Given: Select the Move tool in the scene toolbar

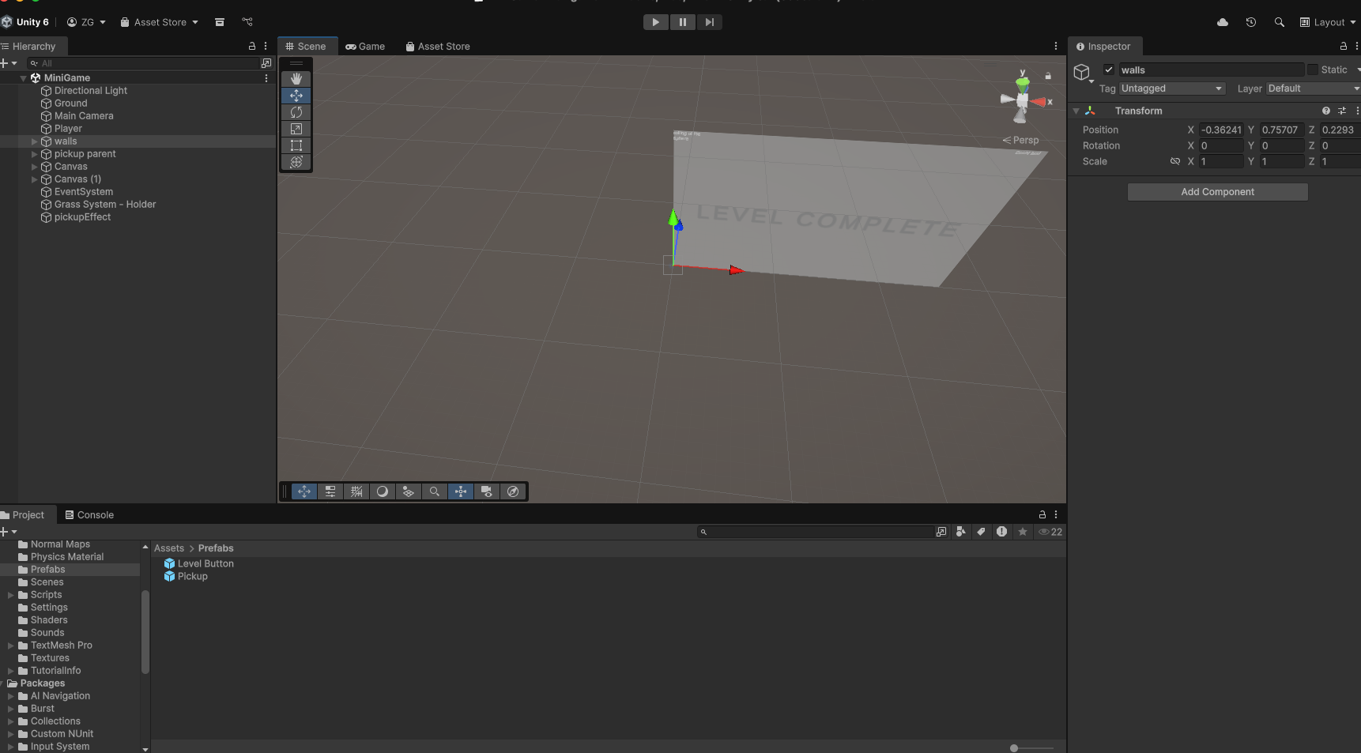Looking at the screenshot, I should tap(296, 96).
